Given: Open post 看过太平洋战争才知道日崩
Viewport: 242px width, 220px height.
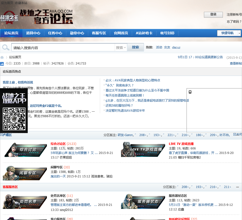Looking at the screenshot, I should [x=137, y=90].
